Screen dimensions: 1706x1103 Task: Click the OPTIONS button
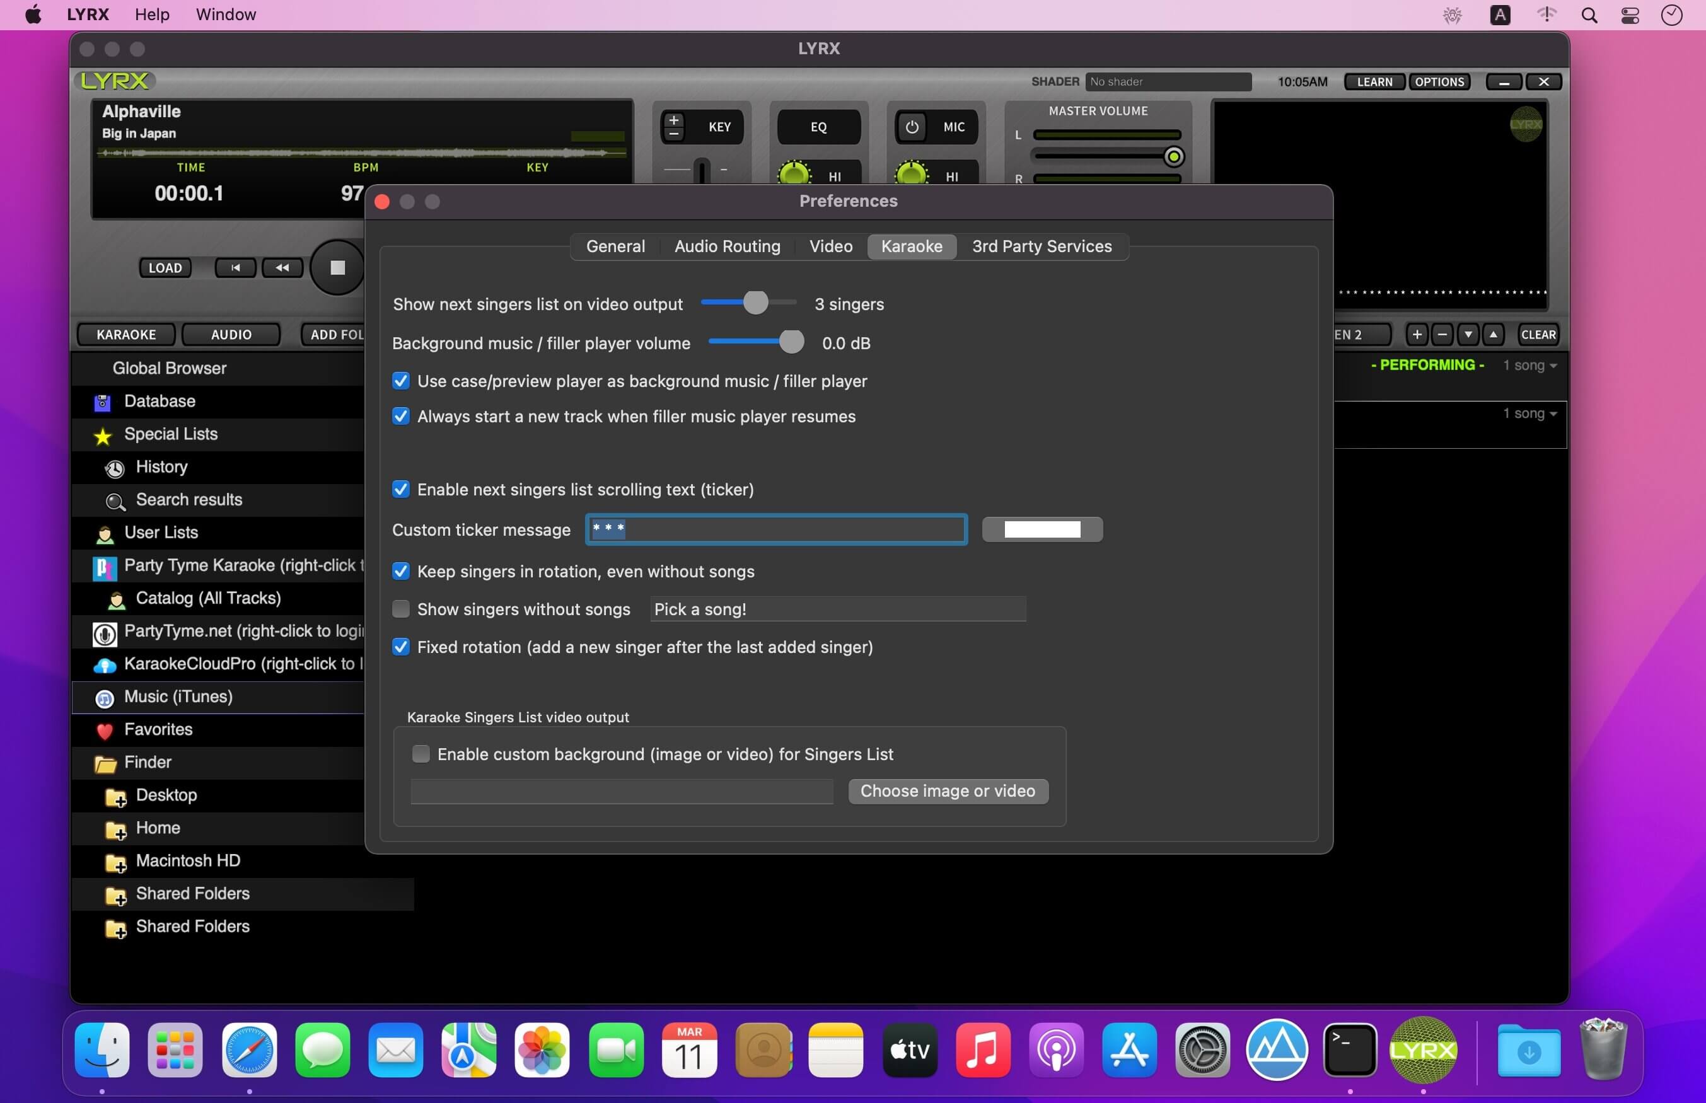click(1439, 82)
